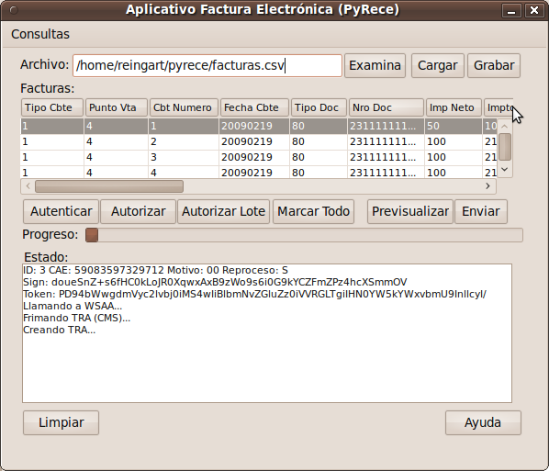Sort by Fecha Cbte column header
Screen dimensions: 549x471
click(254, 107)
